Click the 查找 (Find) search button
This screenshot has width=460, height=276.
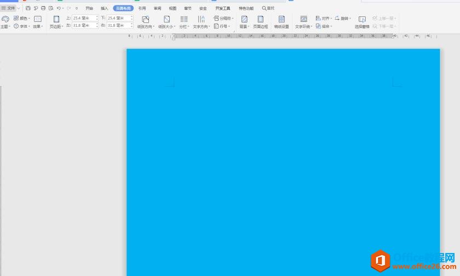click(x=268, y=8)
